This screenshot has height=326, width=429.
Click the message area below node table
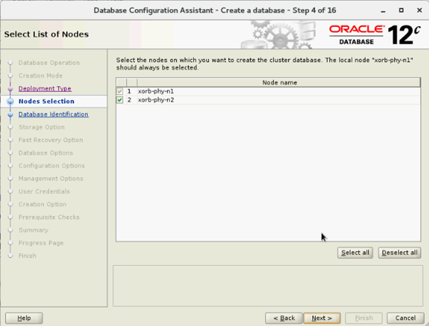coord(268,285)
